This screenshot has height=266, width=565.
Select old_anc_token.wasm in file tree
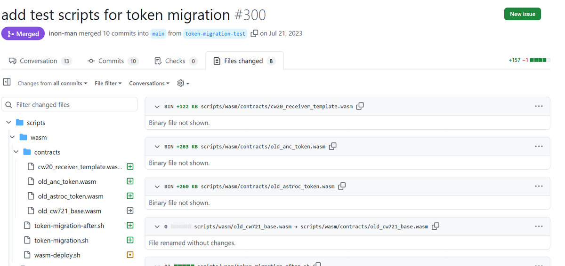67,181
